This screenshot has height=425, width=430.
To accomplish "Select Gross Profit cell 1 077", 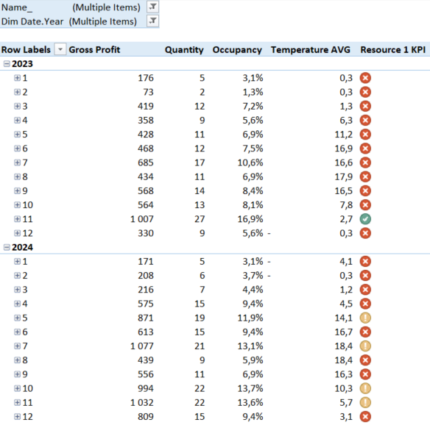I will [x=142, y=346].
